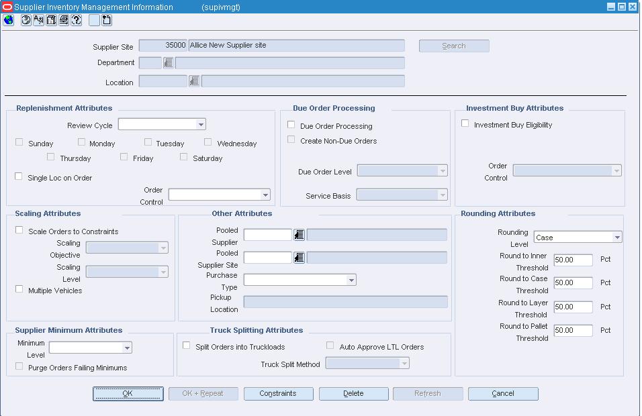The width and height of the screenshot is (642, 416).
Task: Click the Cancel button
Action: 503,393
